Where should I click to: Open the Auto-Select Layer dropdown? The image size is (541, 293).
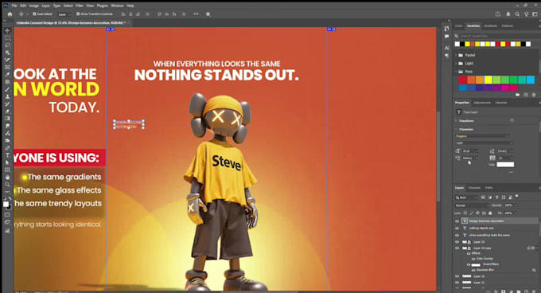[x=64, y=14]
